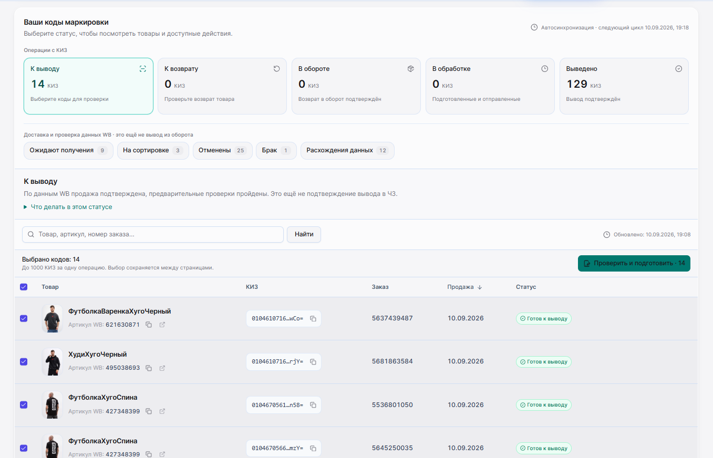Open На сортировке filter chip
Screen dimensions: 713x458
pos(153,150)
